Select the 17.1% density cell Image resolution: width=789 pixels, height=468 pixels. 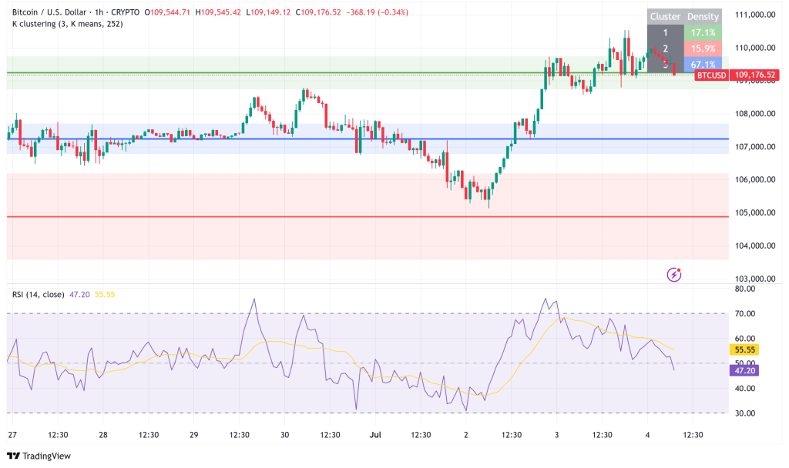point(703,32)
